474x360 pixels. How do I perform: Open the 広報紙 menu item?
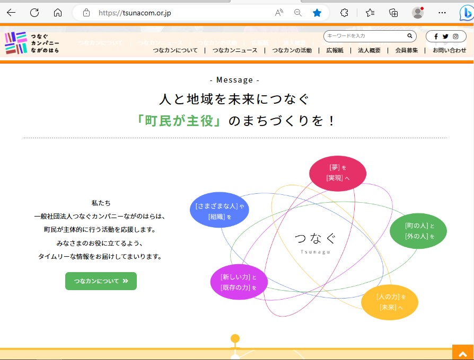(335, 50)
